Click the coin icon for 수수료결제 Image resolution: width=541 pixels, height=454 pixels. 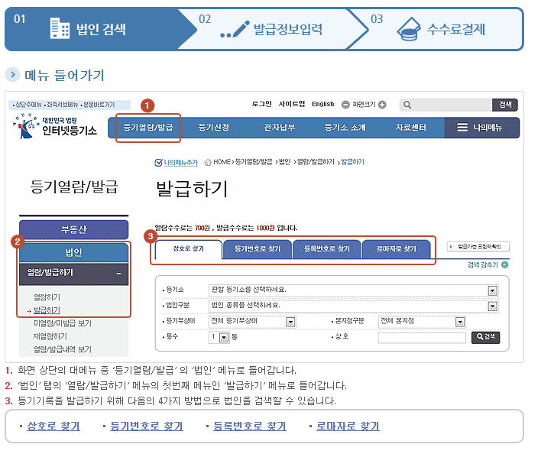pos(409,29)
